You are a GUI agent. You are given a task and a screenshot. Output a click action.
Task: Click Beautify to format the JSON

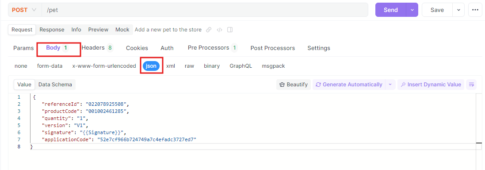tap(294, 85)
